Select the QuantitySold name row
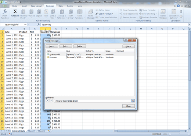 click(90, 54)
